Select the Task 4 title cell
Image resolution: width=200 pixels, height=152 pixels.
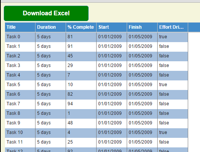click(20, 75)
